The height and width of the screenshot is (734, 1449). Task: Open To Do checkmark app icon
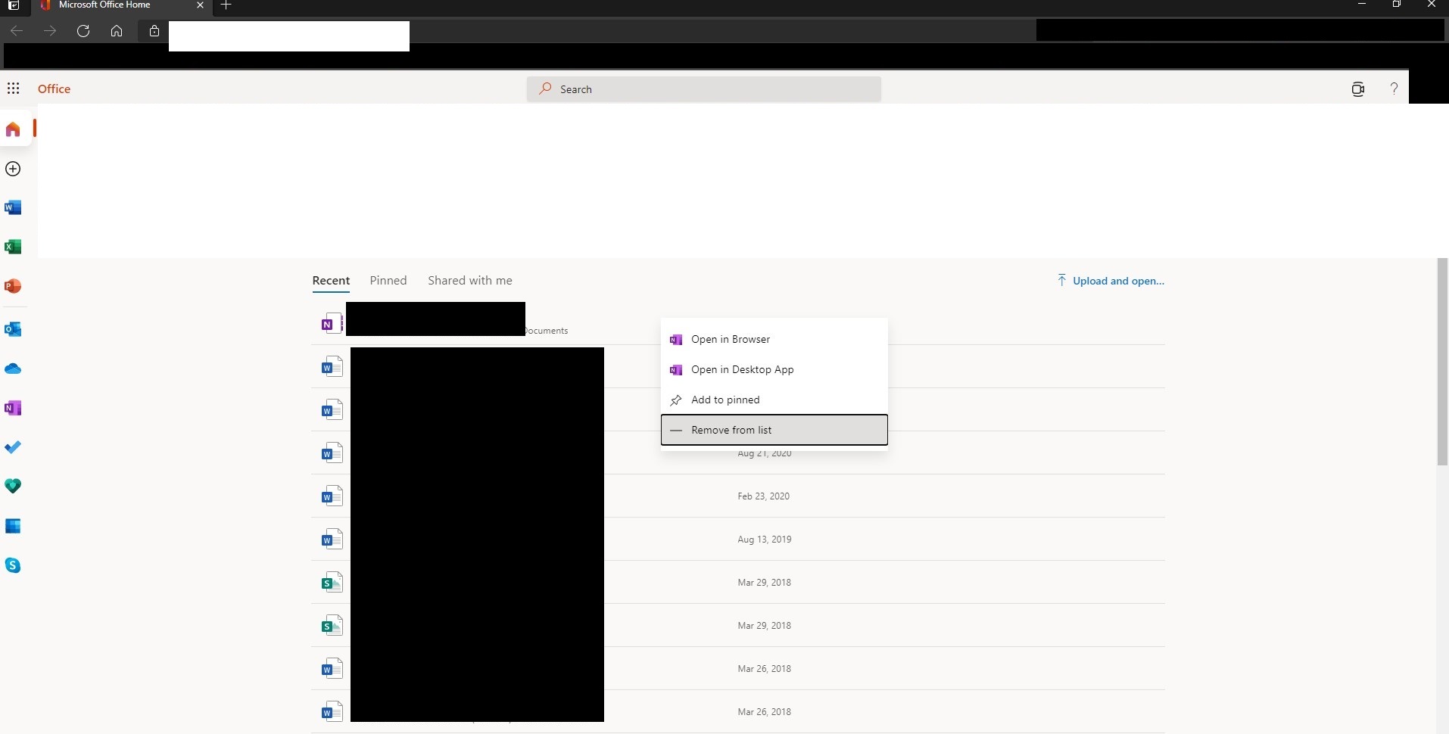click(13, 447)
